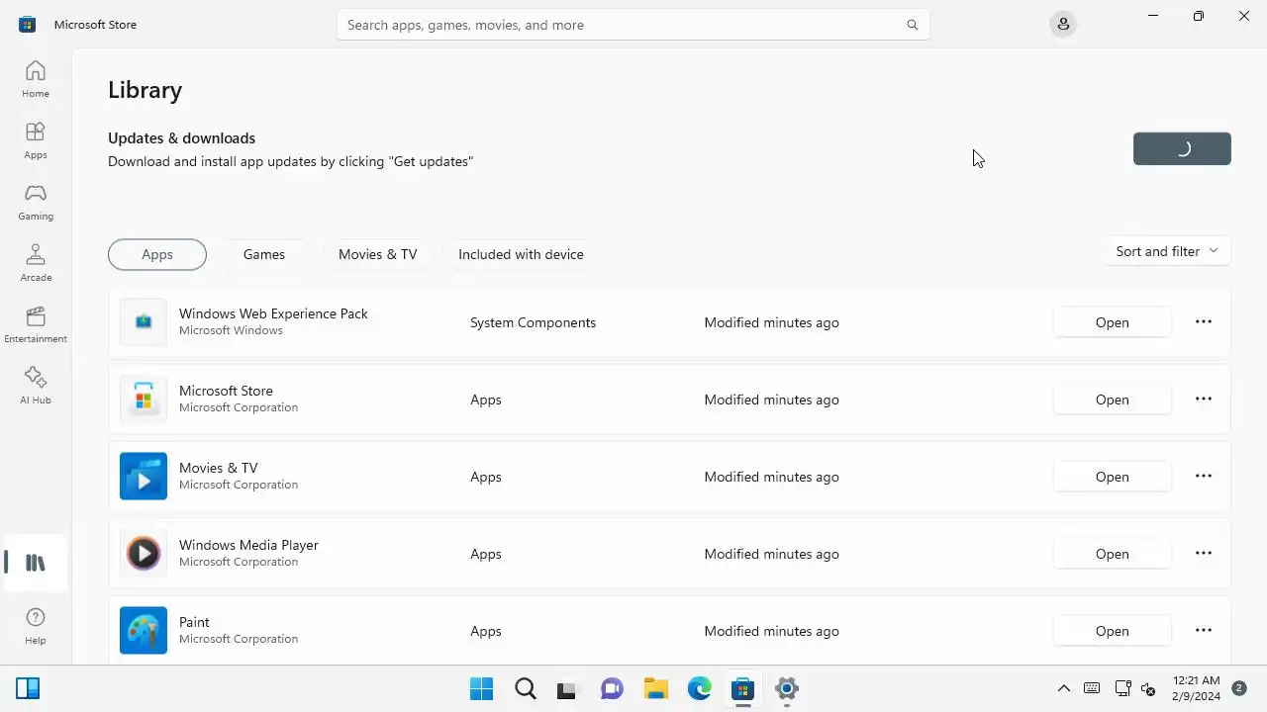The image size is (1267, 712).
Task: Open more options for Windows Media Player
Action: tap(1204, 553)
